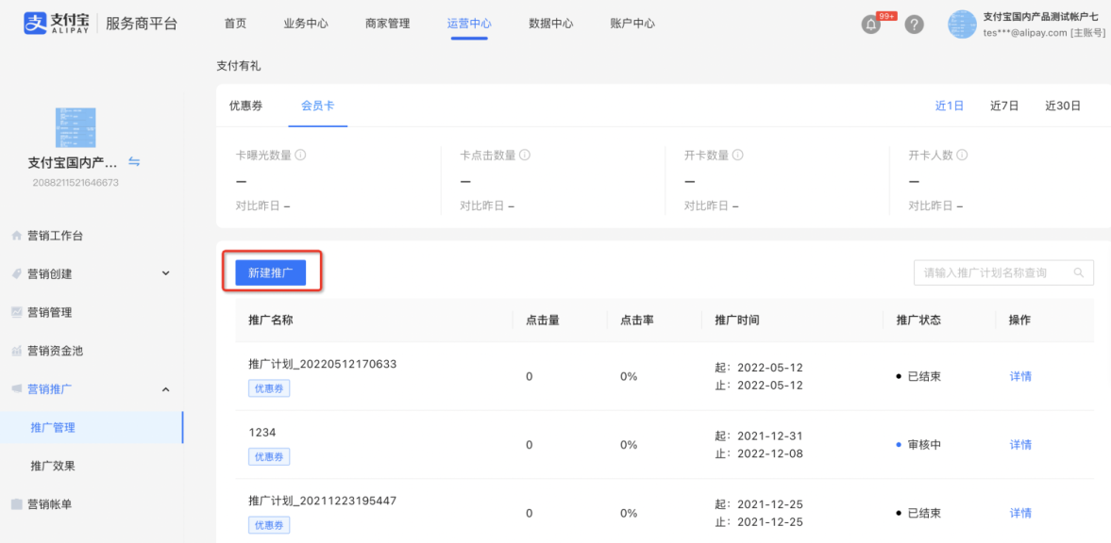This screenshot has height=543, width=1111.
Task: Click the 支付有礼 page title
Action: pyautogui.click(x=239, y=66)
